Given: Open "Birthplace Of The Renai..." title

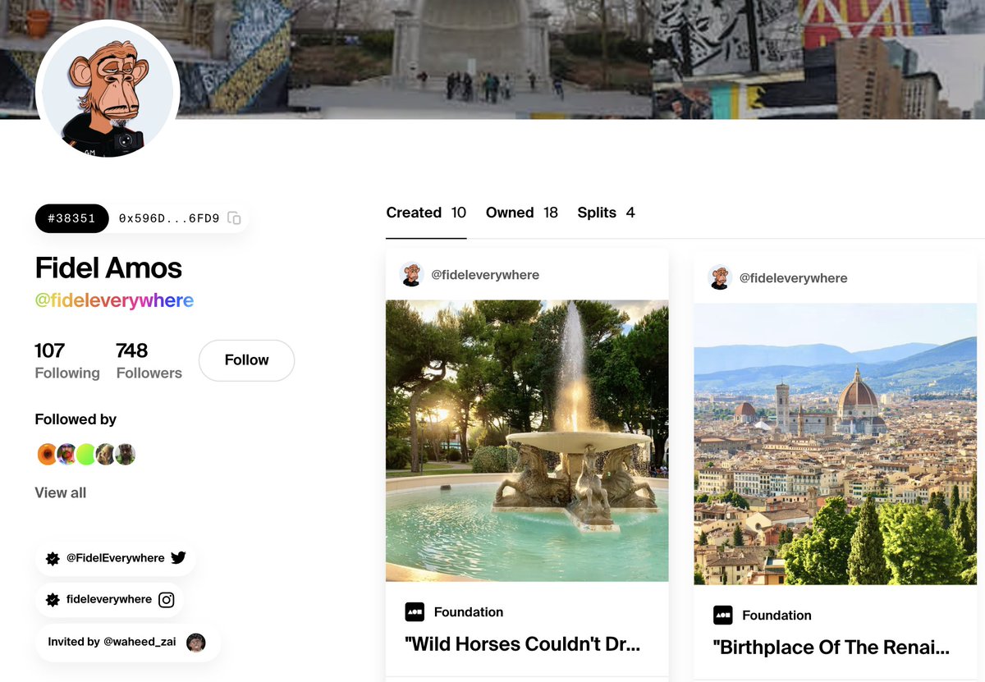Looking at the screenshot, I should [x=832, y=648].
